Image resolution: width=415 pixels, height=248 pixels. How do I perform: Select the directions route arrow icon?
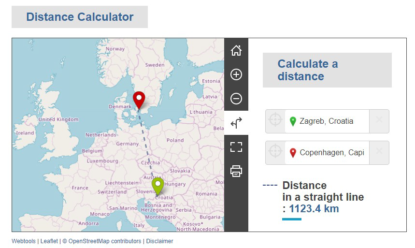click(x=236, y=123)
